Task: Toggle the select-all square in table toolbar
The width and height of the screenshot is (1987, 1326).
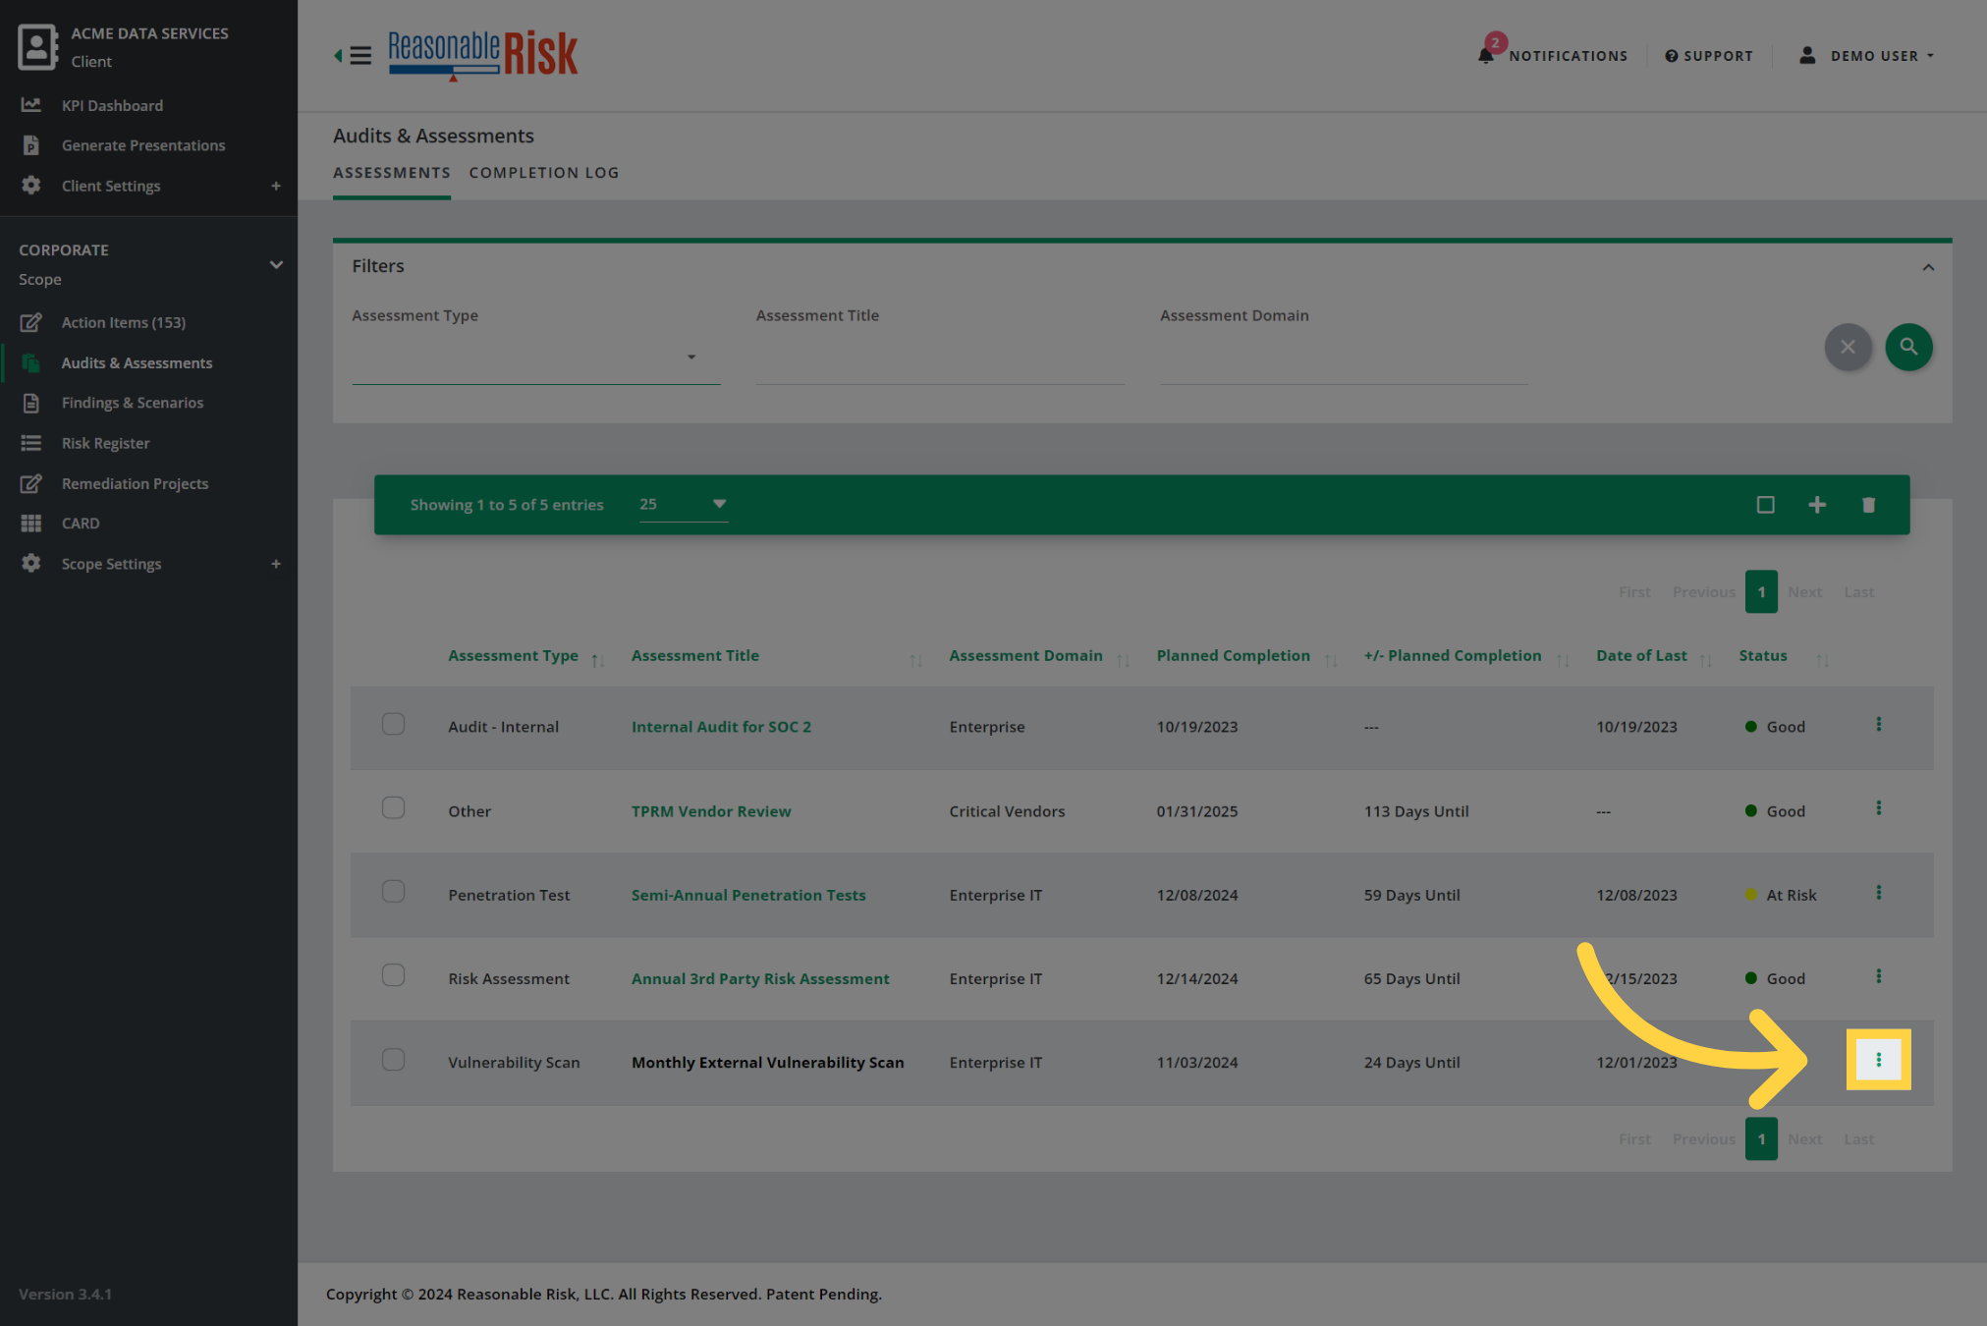Action: coord(1765,505)
